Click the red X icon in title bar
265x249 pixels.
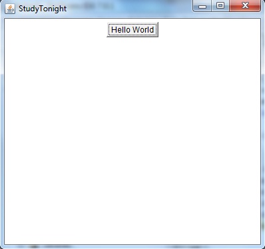[245, 5]
